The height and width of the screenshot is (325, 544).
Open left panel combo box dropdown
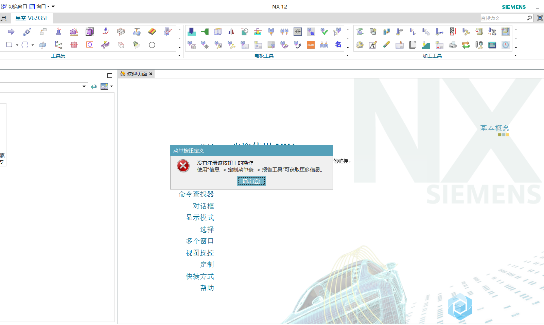84,87
